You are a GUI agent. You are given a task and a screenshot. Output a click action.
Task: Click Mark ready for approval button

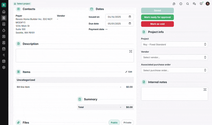tap(157, 17)
